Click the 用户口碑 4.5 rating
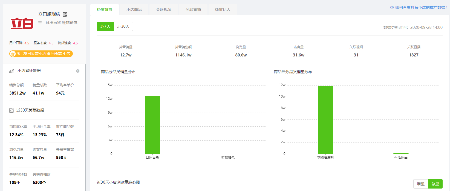 point(19,43)
